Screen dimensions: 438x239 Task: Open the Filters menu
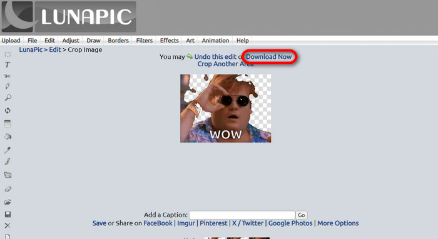point(144,41)
